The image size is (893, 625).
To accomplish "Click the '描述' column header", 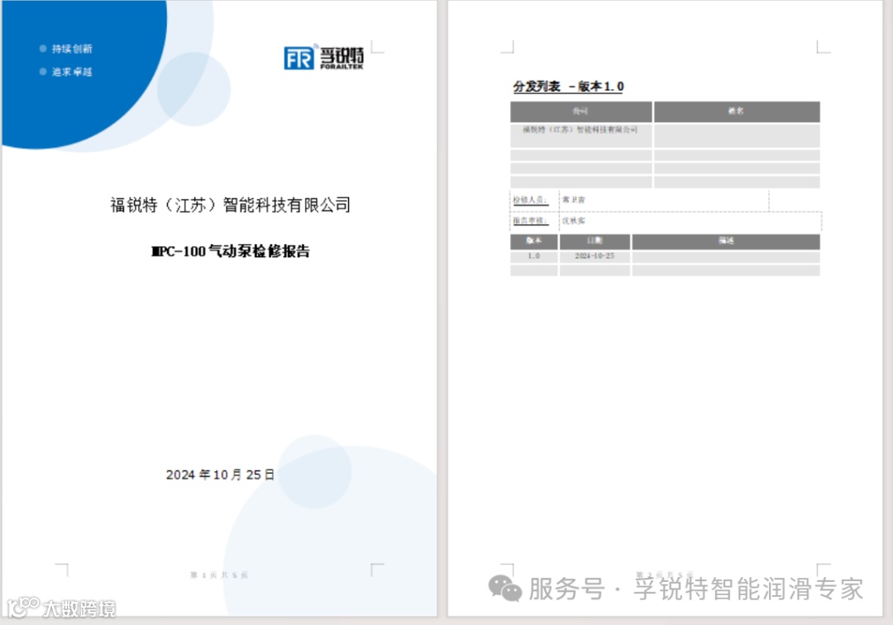I will (x=726, y=241).
